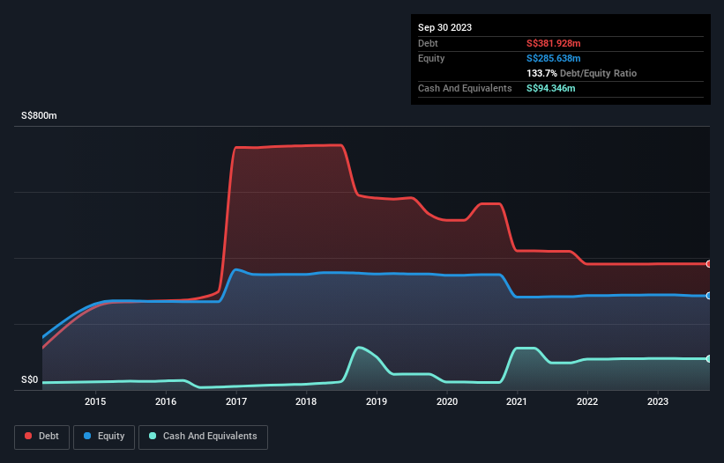Select the red Debt endpoint marker
Viewport: 724px width, 463px height.
click(x=709, y=264)
